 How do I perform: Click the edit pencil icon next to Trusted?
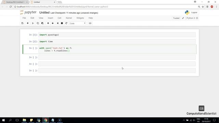click(x=183, y=18)
